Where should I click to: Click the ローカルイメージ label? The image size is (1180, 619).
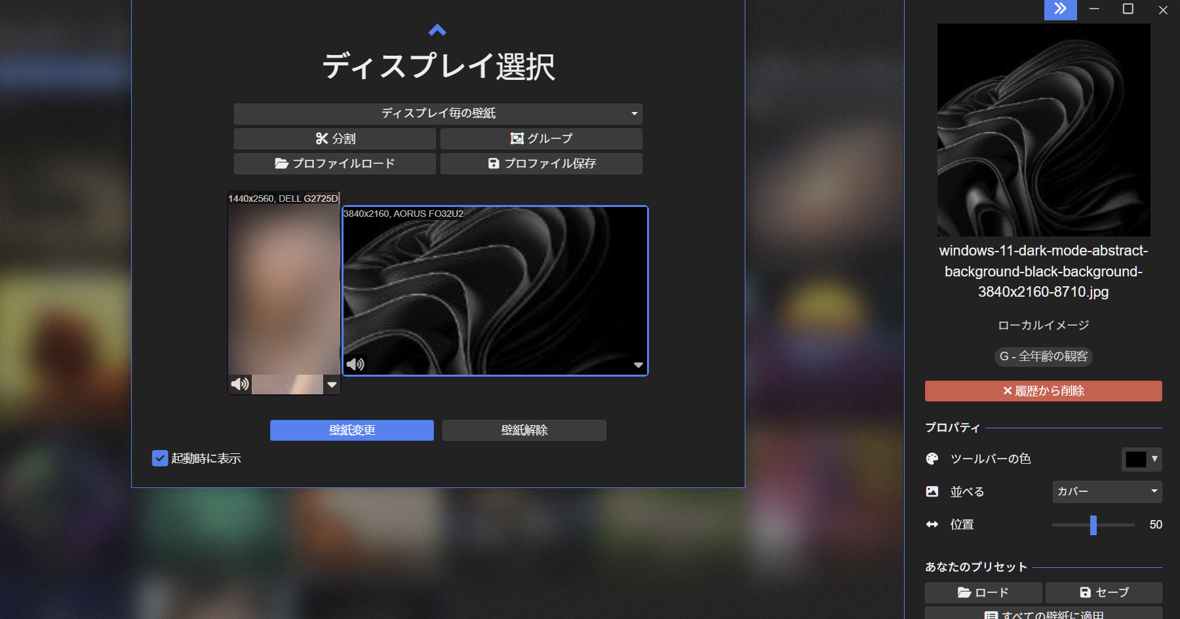click(x=1044, y=326)
